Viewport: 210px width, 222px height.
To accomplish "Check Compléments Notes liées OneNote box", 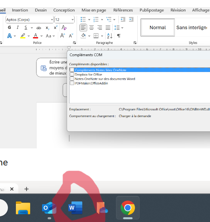I will 72,70.
